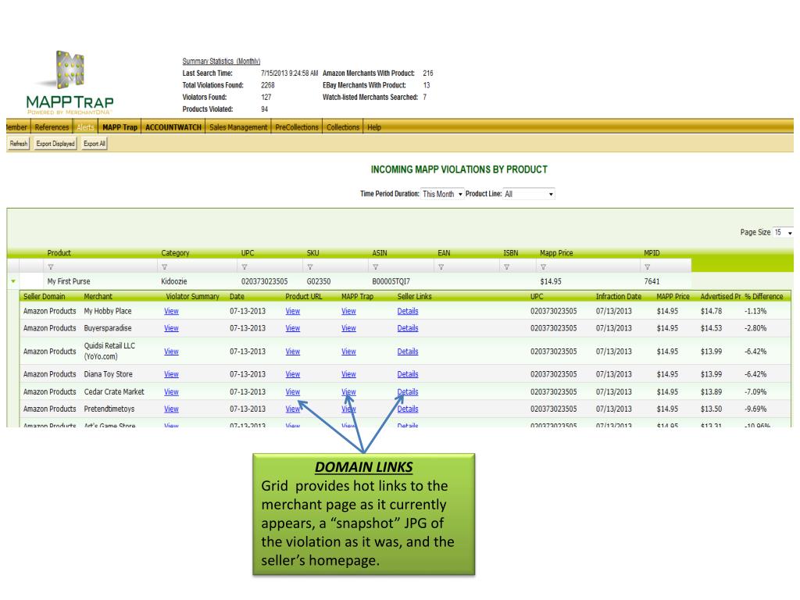This screenshot has width=800, height=600.
Task: Open the UPC column filter icon
Action: tap(245, 267)
